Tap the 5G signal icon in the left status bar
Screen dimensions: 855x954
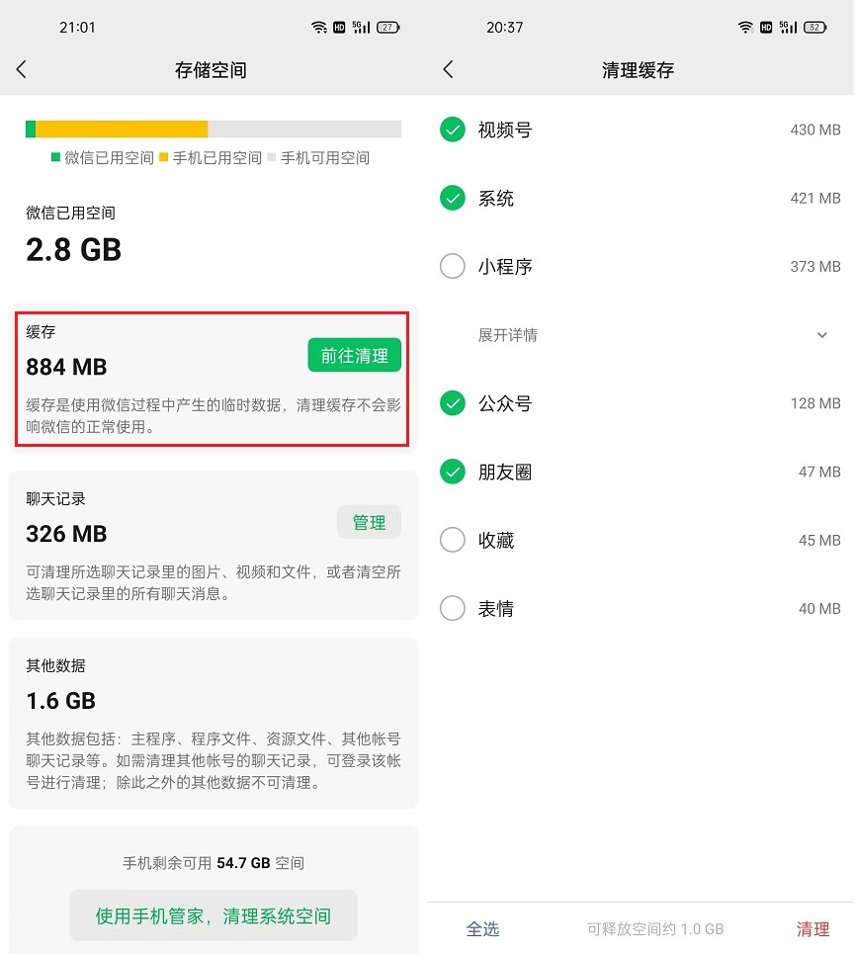pyautogui.click(x=361, y=28)
